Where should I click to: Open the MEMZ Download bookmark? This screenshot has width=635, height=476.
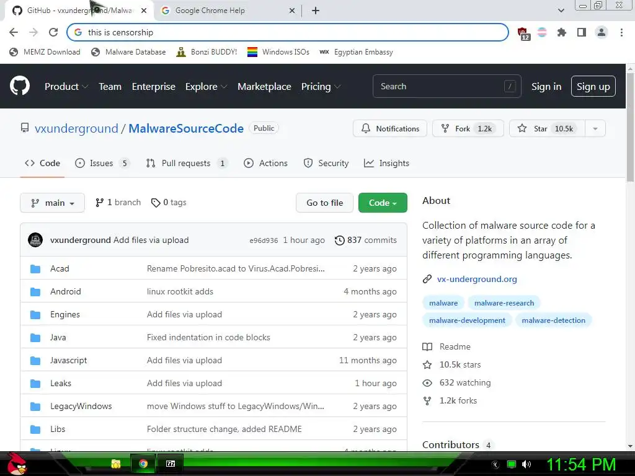click(45, 52)
